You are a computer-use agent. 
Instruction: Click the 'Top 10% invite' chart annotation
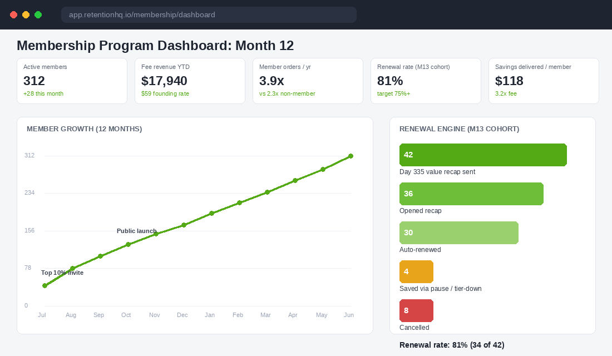tap(62, 273)
